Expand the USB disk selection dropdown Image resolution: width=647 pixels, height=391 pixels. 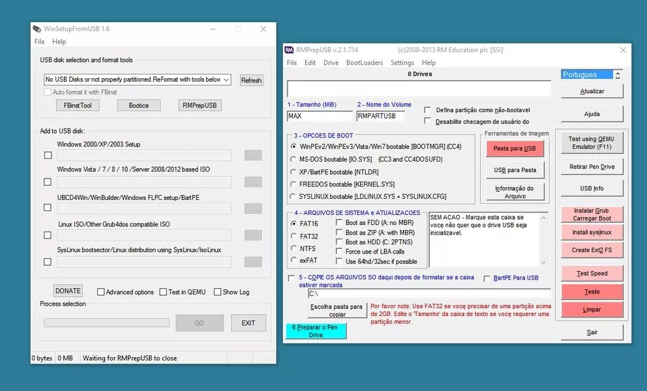[x=226, y=80]
